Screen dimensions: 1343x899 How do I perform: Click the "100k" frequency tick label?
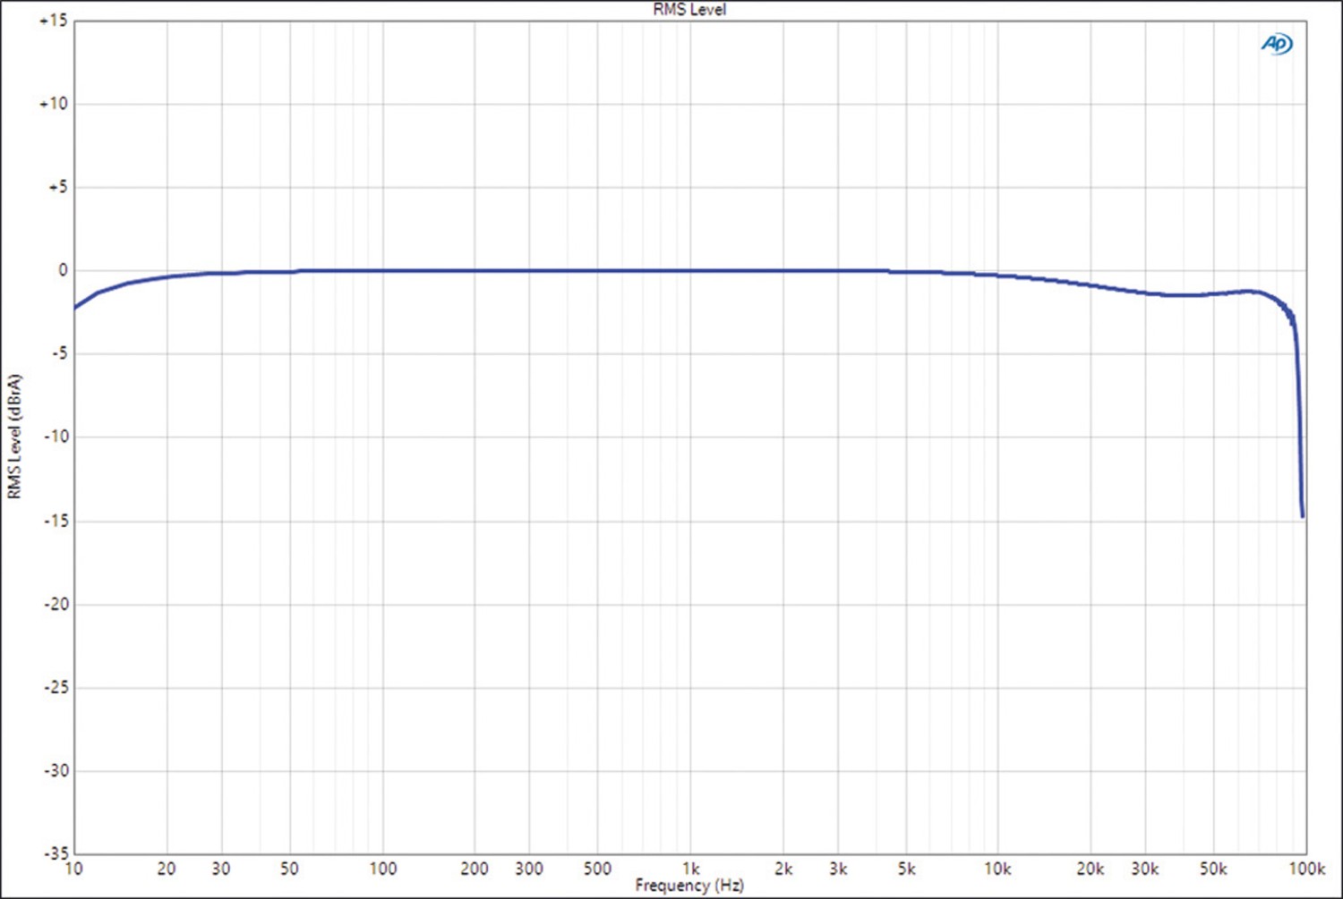pos(1307,869)
